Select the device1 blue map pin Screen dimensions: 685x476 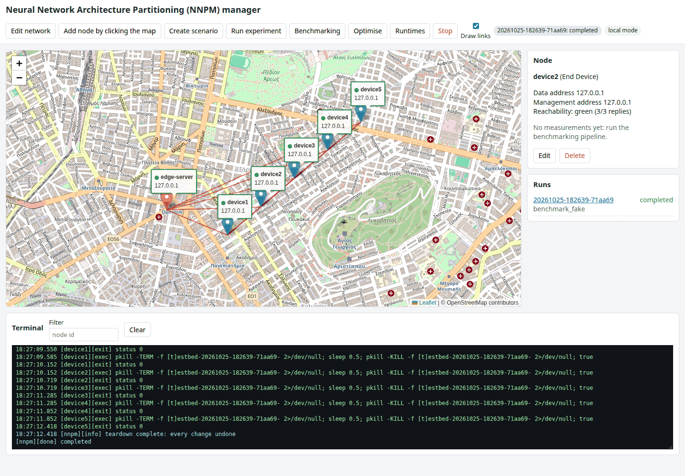(227, 226)
